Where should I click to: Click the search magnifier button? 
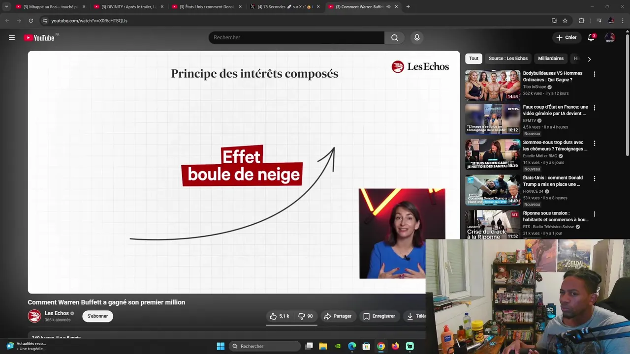coord(395,37)
